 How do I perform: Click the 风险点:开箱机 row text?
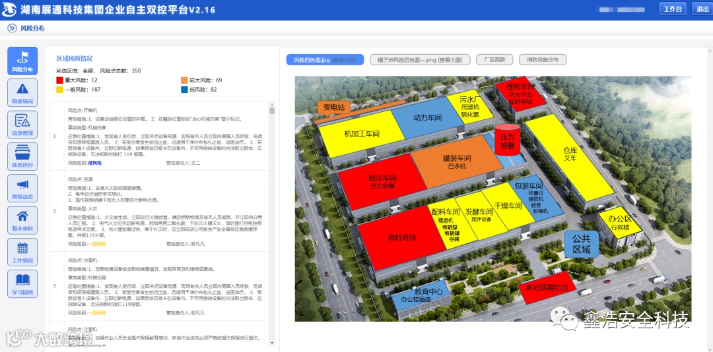tap(83, 110)
